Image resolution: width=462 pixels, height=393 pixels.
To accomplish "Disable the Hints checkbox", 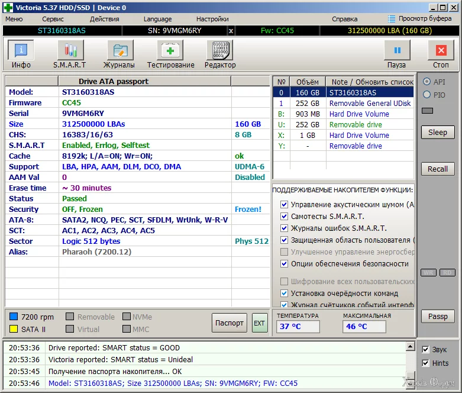I will [x=425, y=363].
